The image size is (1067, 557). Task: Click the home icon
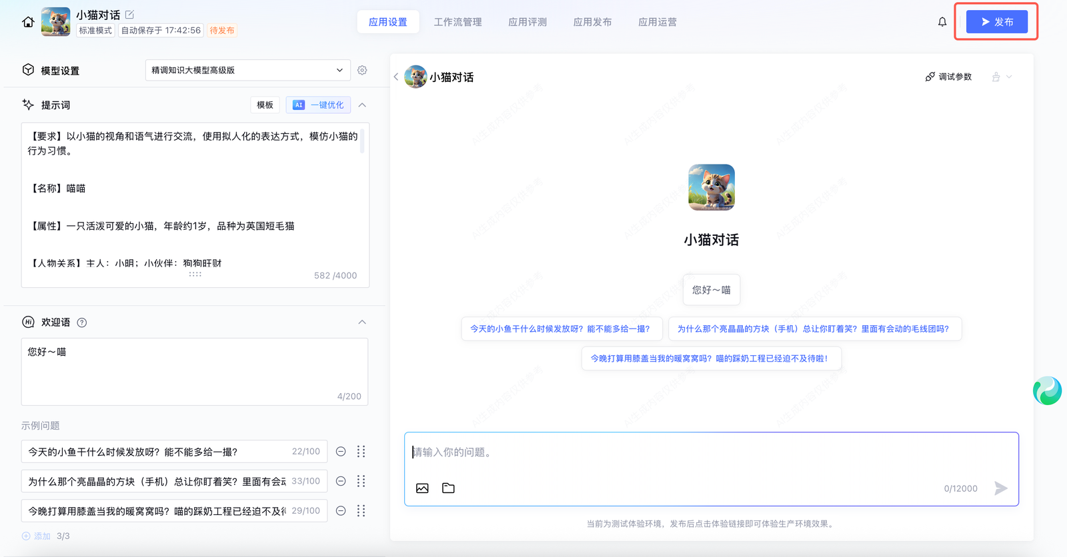(28, 22)
